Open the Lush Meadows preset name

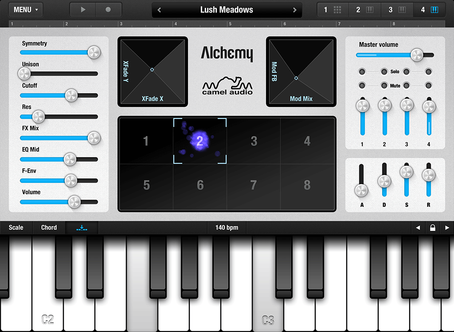pyautogui.click(x=227, y=10)
